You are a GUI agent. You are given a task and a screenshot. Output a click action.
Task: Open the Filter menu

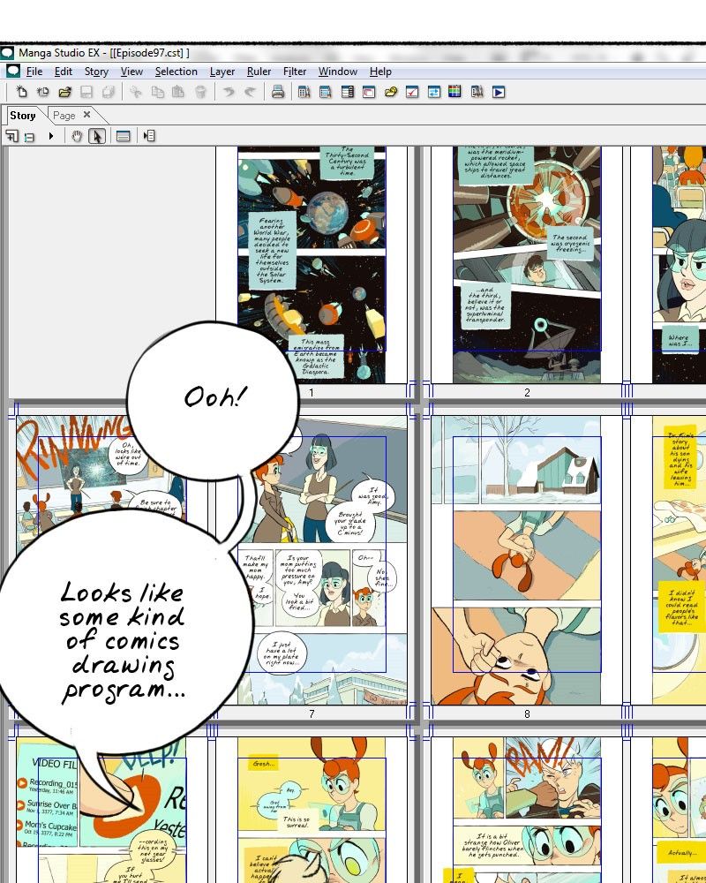point(295,72)
